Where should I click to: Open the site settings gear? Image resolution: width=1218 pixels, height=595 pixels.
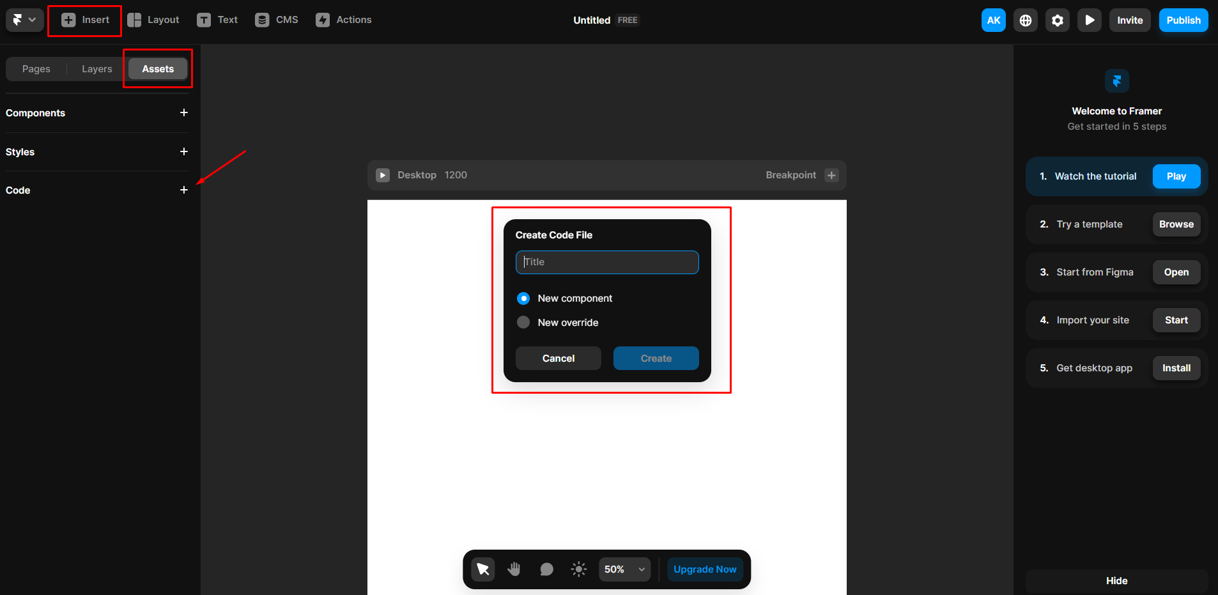1058,20
